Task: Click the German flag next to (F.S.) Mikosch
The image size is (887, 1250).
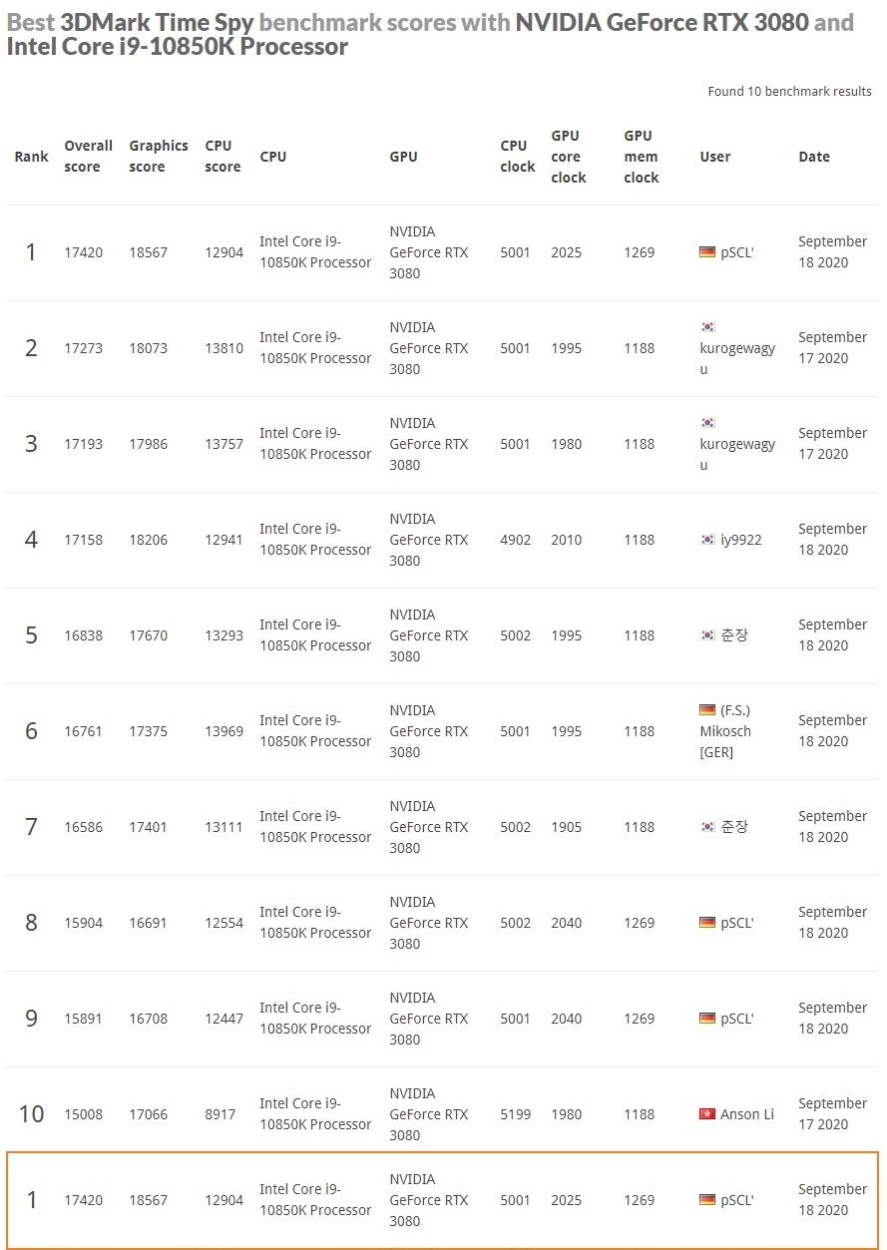Action: pos(707,710)
